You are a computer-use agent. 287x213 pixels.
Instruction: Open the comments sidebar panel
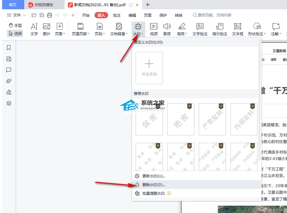[x=9, y=70]
